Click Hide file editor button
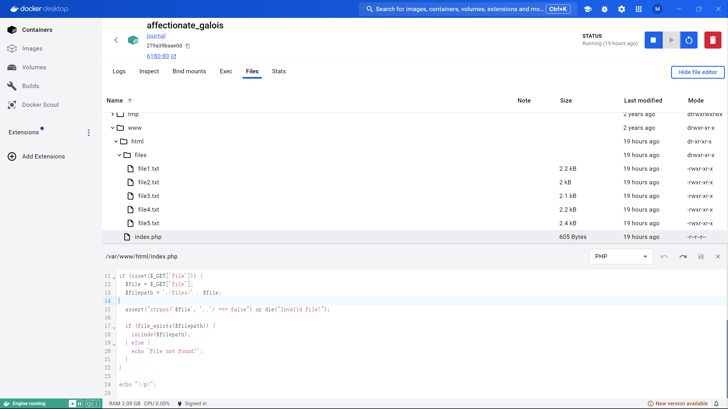Image resolution: width=728 pixels, height=409 pixels. (x=698, y=72)
